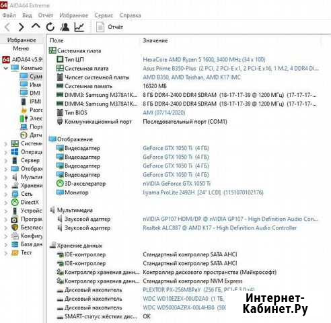Switch to the Меню sidebar tab

click(21, 48)
